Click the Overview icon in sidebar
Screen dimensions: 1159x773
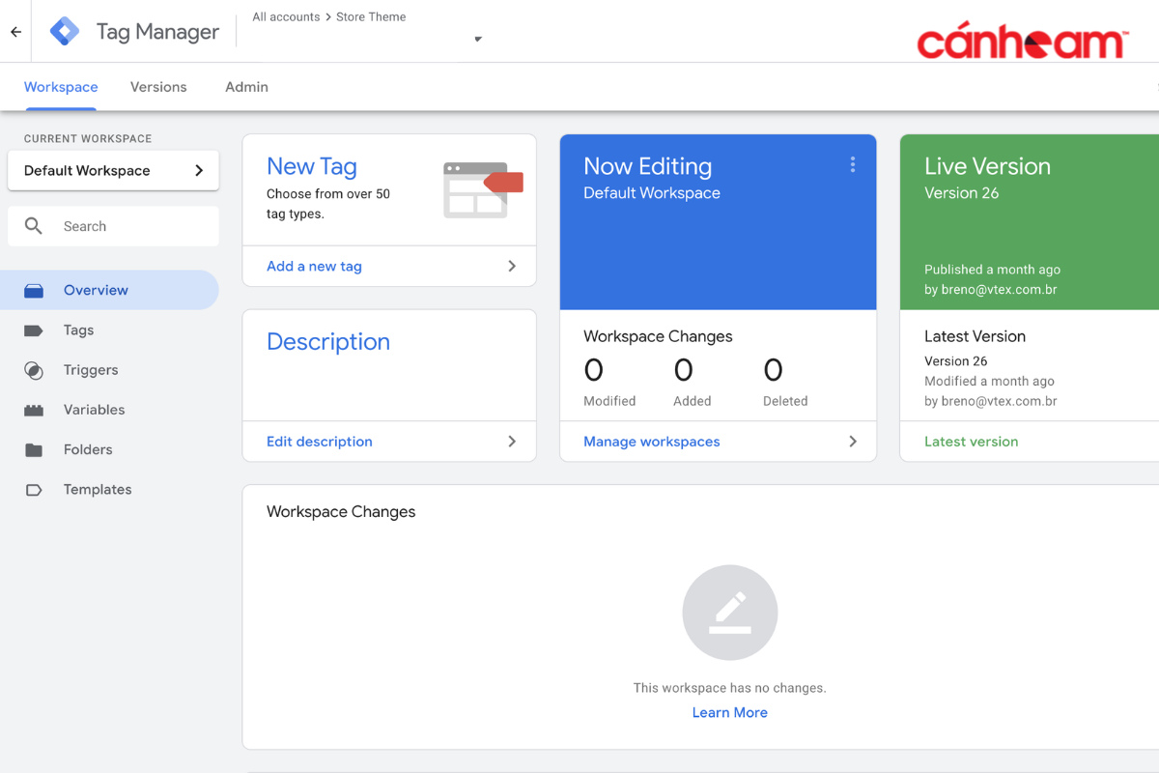pos(34,290)
